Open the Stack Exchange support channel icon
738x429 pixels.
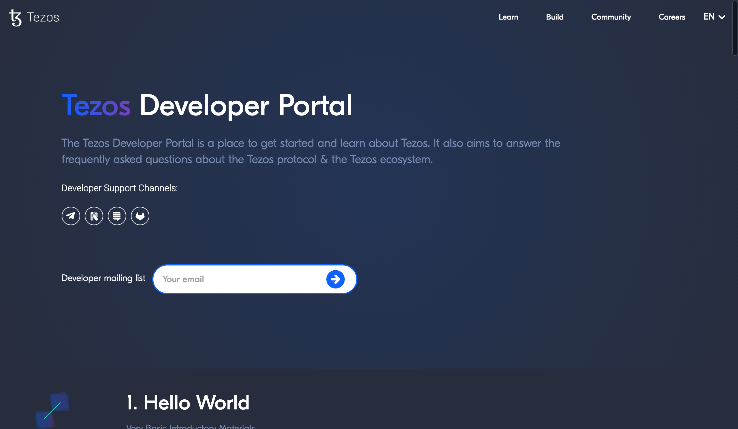pos(117,216)
